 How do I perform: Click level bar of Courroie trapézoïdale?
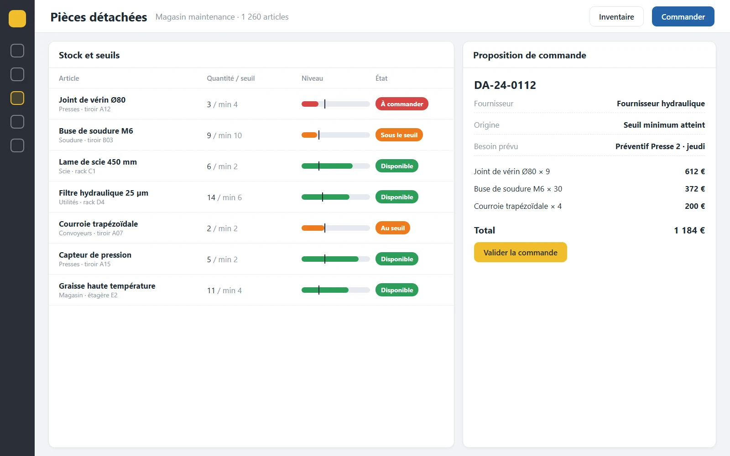pyautogui.click(x=336, y=228)
